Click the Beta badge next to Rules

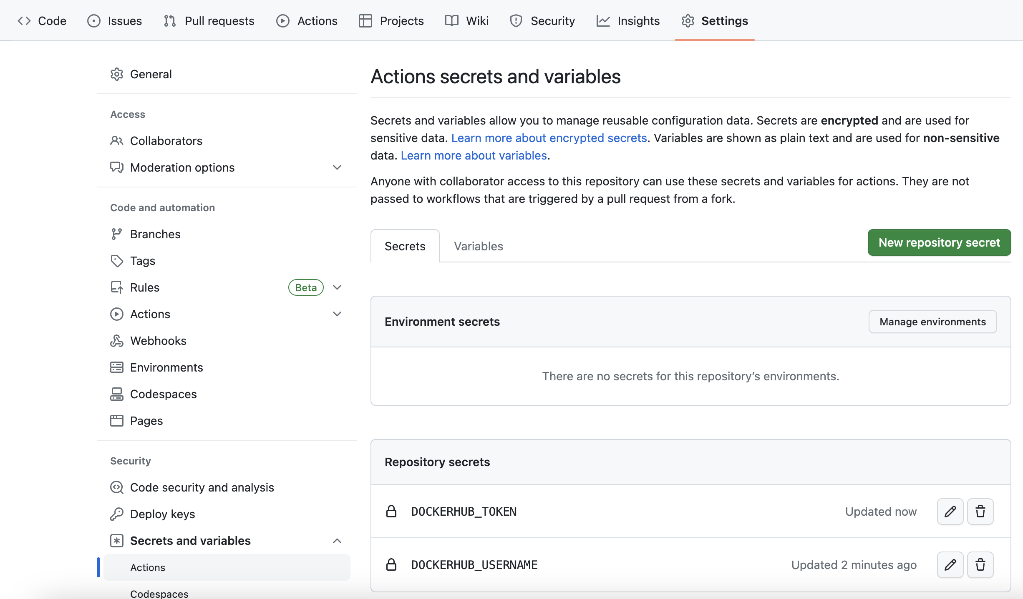(305, 287)
